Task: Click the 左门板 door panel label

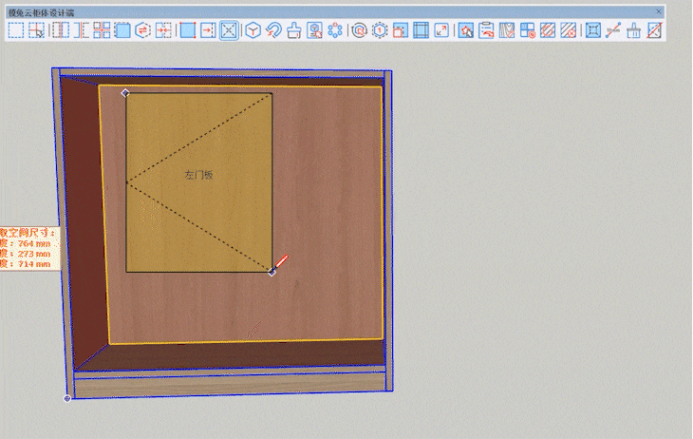Action: coord(199,175)
